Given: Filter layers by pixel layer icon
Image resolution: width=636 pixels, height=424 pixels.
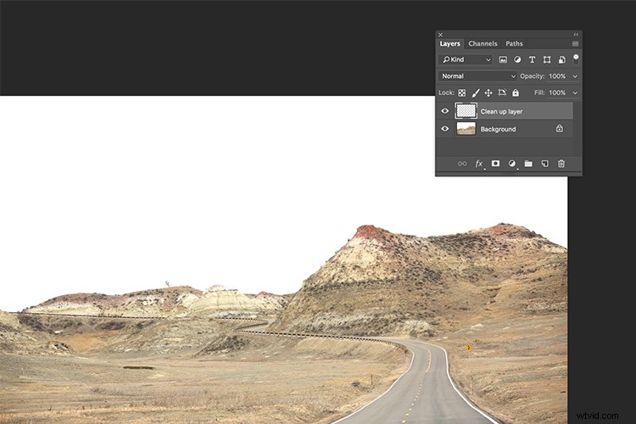Looking at the screenshot, I should coord(503,59).
